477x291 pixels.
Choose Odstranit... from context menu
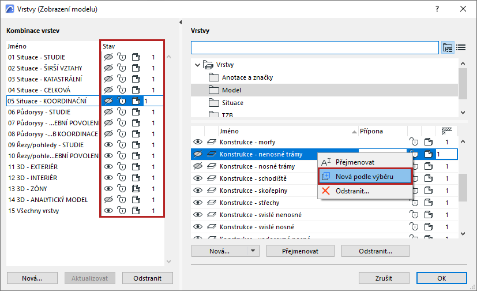(365, 191)
